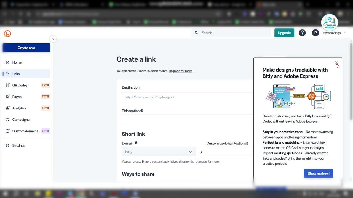Click the Upgrade button in the header

tap(284, 33)
